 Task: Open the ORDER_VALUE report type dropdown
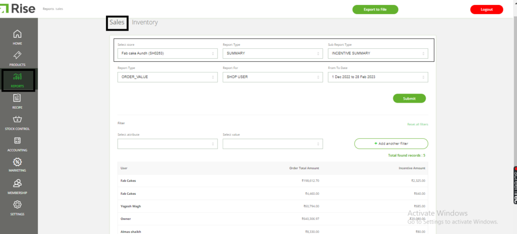(167, 77)
